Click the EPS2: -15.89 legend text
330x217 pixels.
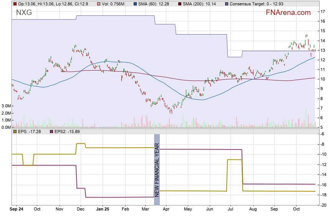click(x=69, y=132)
